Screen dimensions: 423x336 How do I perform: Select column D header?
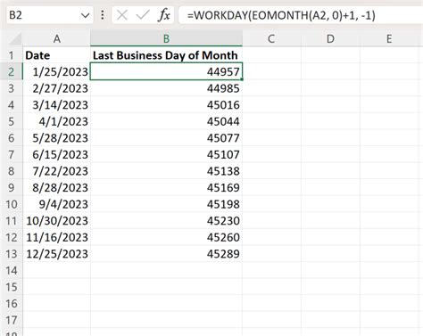pyautogui.click(x=330, y=38)
